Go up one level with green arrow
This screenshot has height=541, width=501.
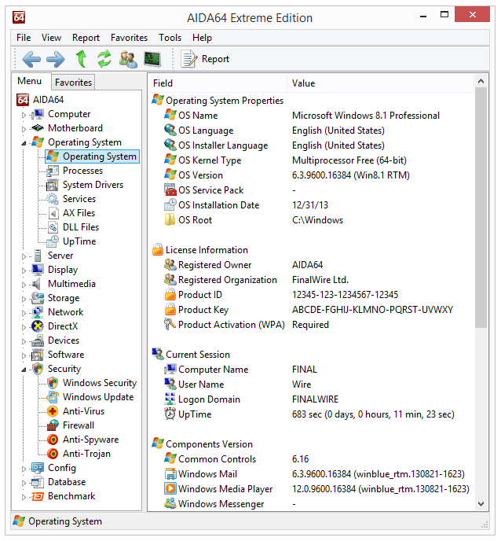pos(81,59)
